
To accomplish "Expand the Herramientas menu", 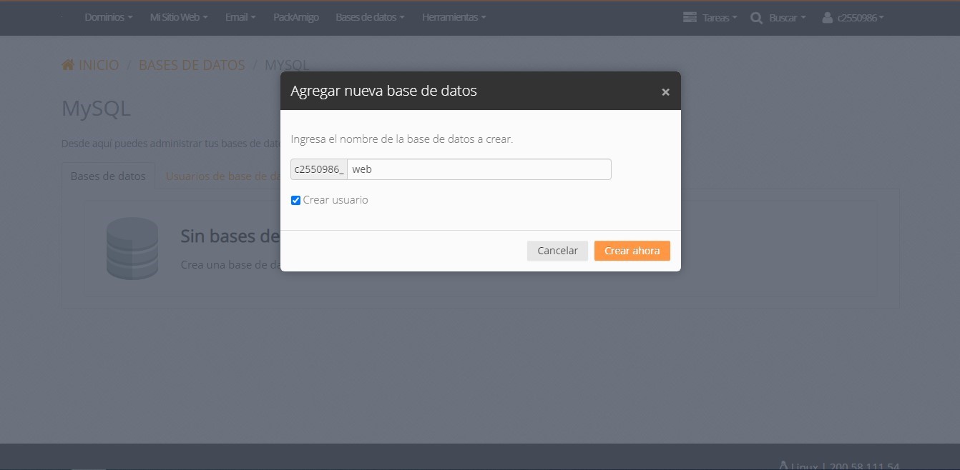I will tap(454, 17).
